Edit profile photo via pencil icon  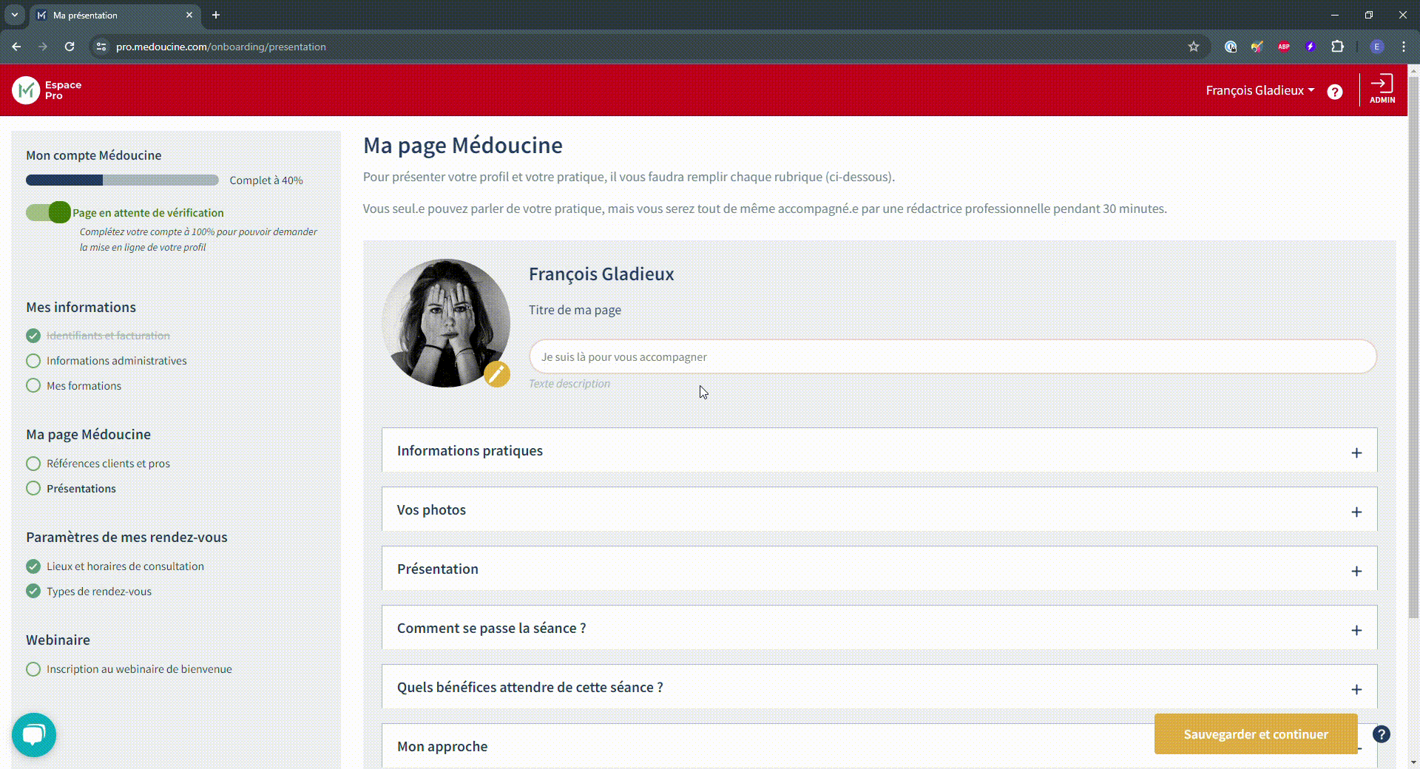pyautogui.click(x=496, y=374)
